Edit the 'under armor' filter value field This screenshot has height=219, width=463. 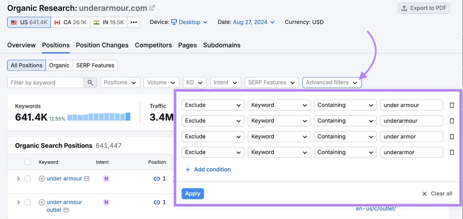[x=411, y=136]
